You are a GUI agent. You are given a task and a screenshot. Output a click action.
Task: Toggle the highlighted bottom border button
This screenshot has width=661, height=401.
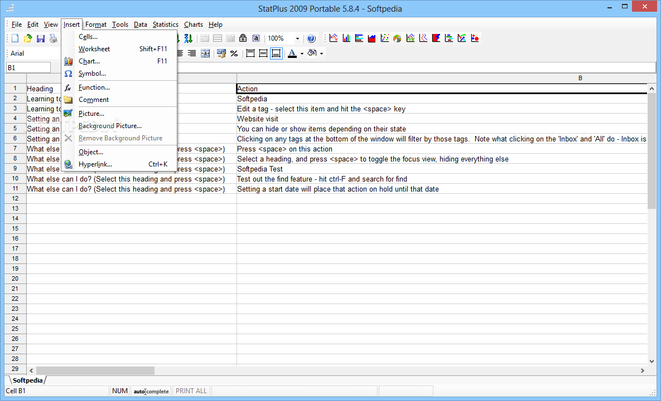276,53
